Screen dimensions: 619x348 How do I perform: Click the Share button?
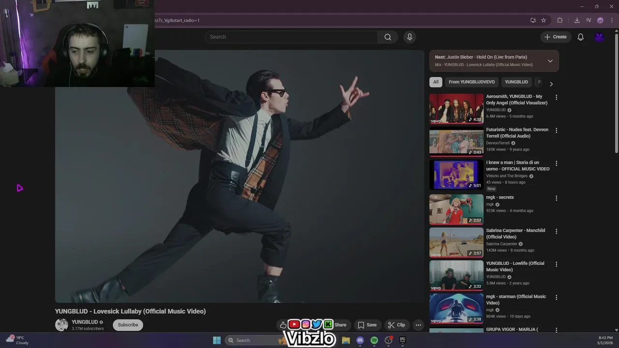[x=340, y=325]
